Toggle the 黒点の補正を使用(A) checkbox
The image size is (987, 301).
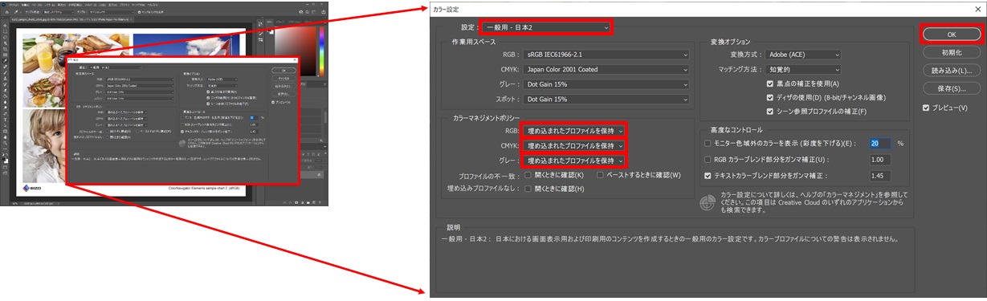tap(770, 83)
